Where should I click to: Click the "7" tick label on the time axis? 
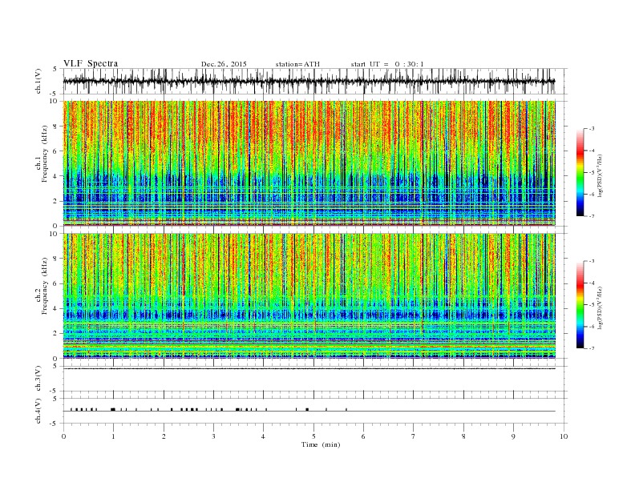(414, 436)
